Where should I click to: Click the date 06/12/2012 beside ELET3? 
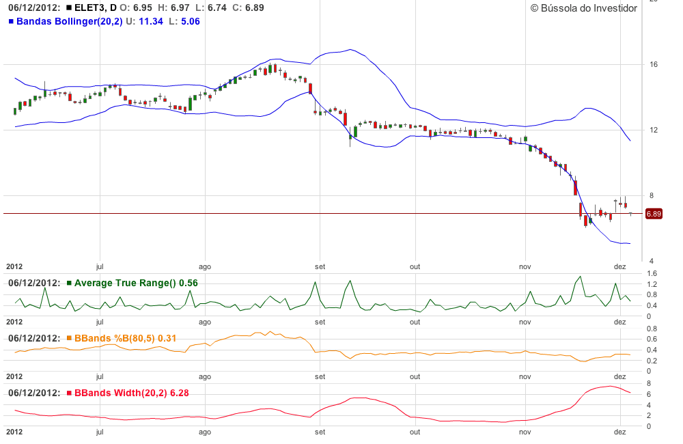(34, 8)
